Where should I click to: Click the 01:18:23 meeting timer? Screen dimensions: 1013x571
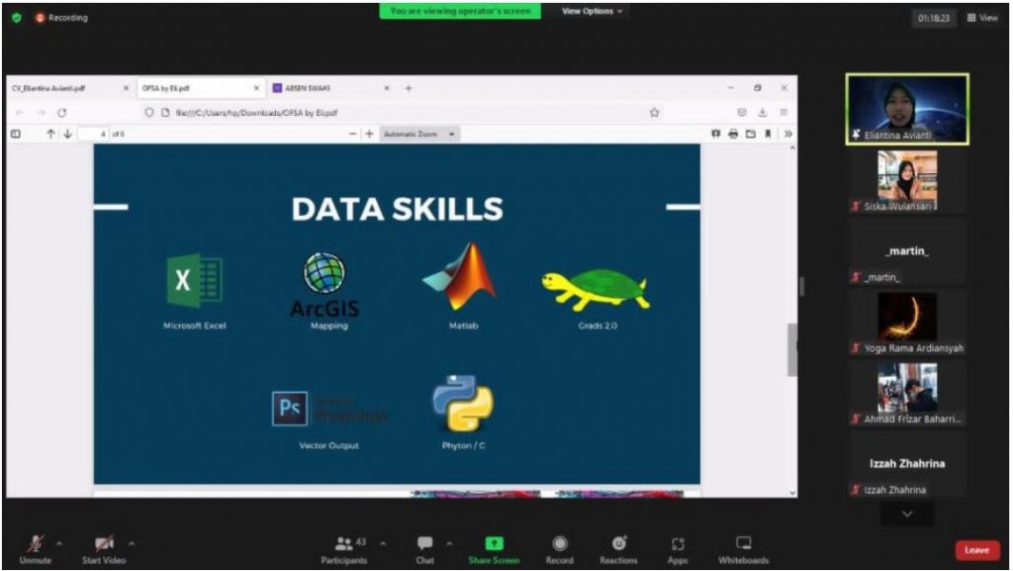click(934, 18)
